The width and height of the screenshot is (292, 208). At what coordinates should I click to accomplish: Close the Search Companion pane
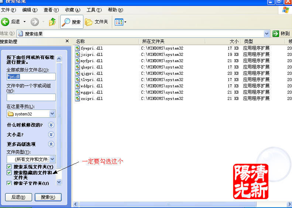coord(67,41)
